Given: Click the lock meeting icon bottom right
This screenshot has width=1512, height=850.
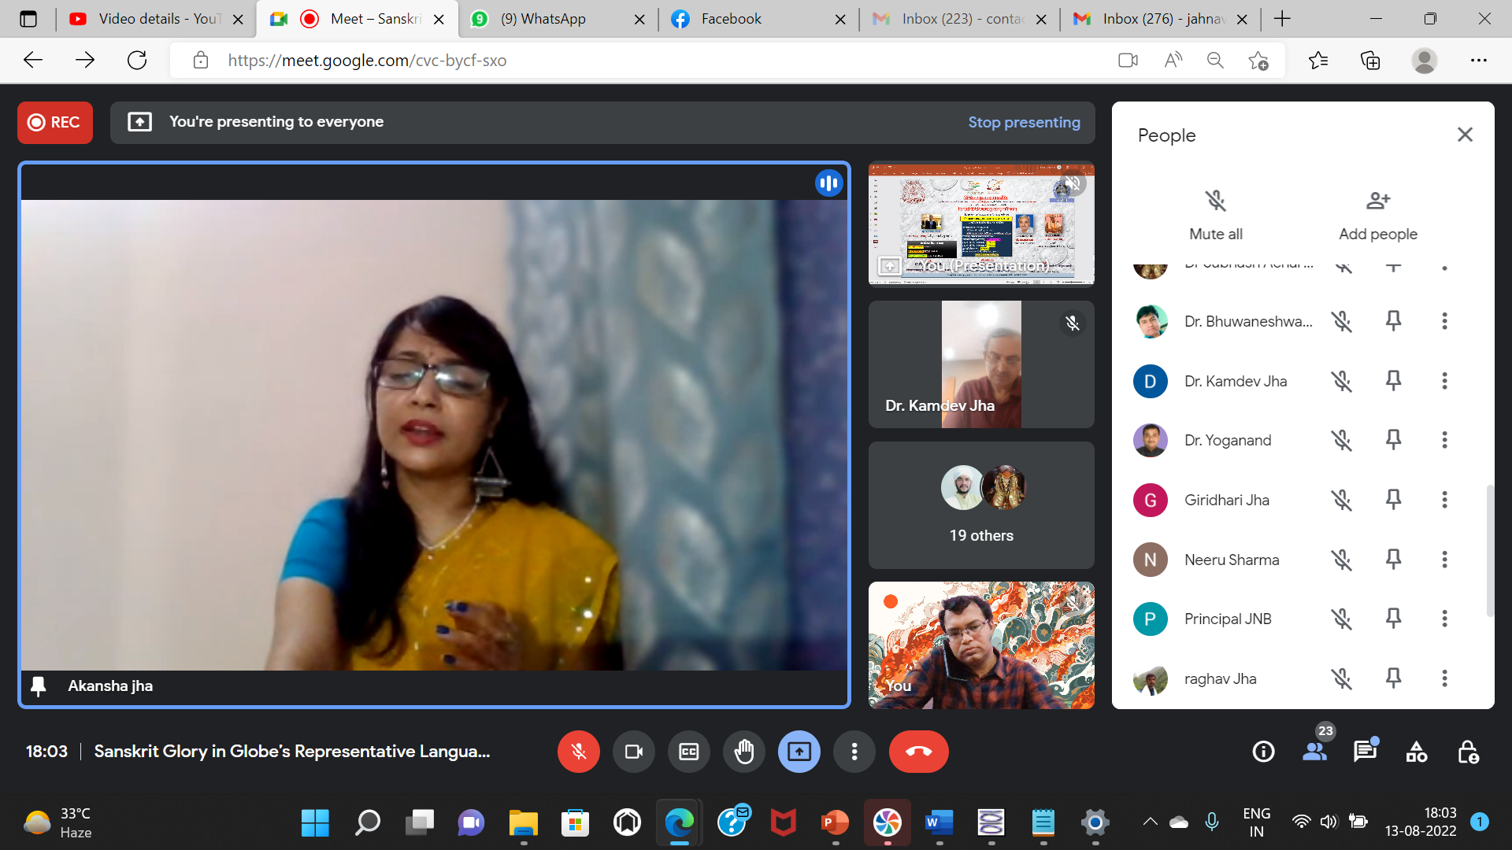Looking at the screenshot, I should [1466, 752].
